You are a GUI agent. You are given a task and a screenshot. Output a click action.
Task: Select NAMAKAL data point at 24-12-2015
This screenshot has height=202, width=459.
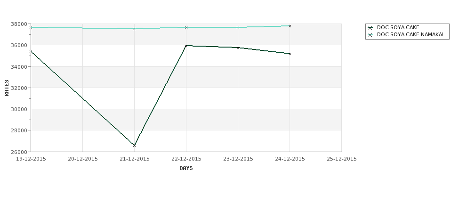click(290, 26)
